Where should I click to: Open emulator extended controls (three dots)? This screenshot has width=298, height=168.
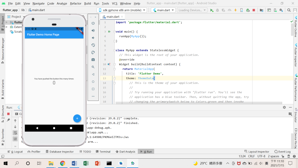(x=93, y=96)
